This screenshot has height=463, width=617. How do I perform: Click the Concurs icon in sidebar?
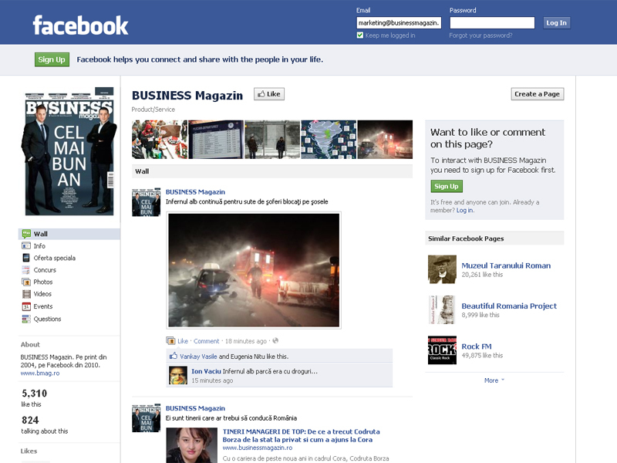click(26, 269)
